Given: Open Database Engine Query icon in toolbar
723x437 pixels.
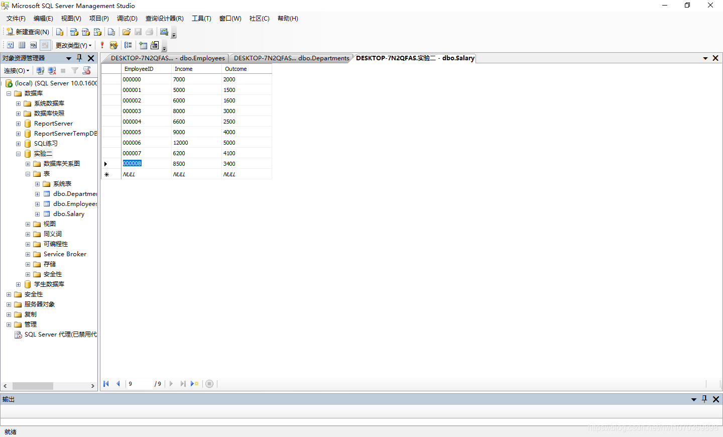Looking at the screenshot, I should 60,32.
